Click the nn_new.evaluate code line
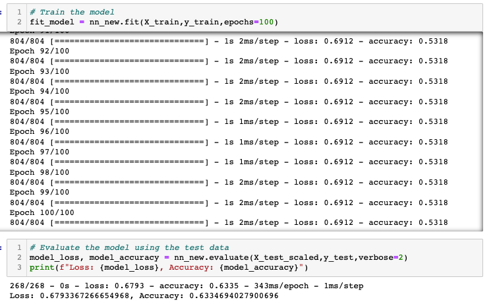This screenshot has width=493, height=308. click(x=219, y=258)
